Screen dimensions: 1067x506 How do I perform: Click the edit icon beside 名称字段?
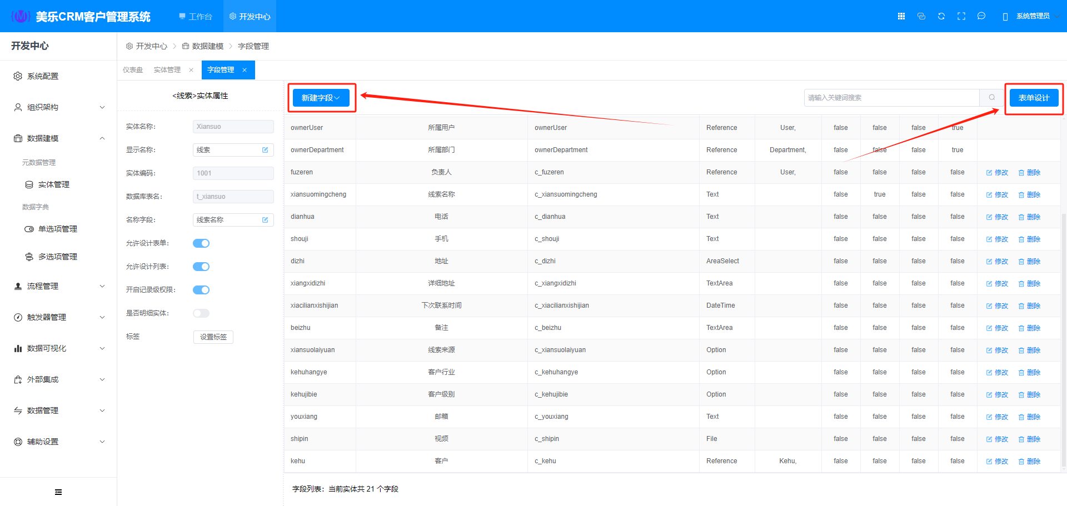(265, 220)
